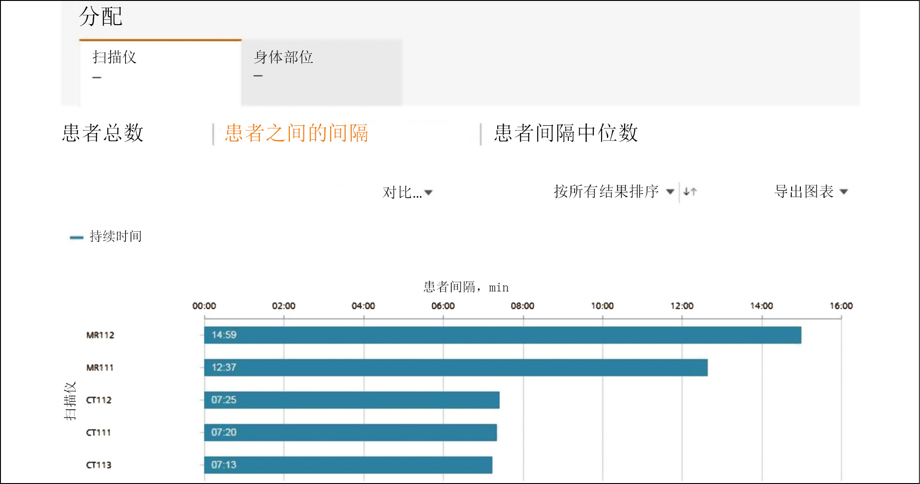Click the 患者间隔, min axis title

point(466,287)
